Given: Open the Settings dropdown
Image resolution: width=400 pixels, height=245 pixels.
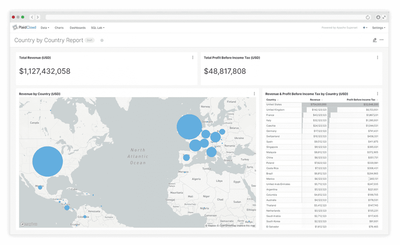Looking at the screenshot, I should point(379,28).
